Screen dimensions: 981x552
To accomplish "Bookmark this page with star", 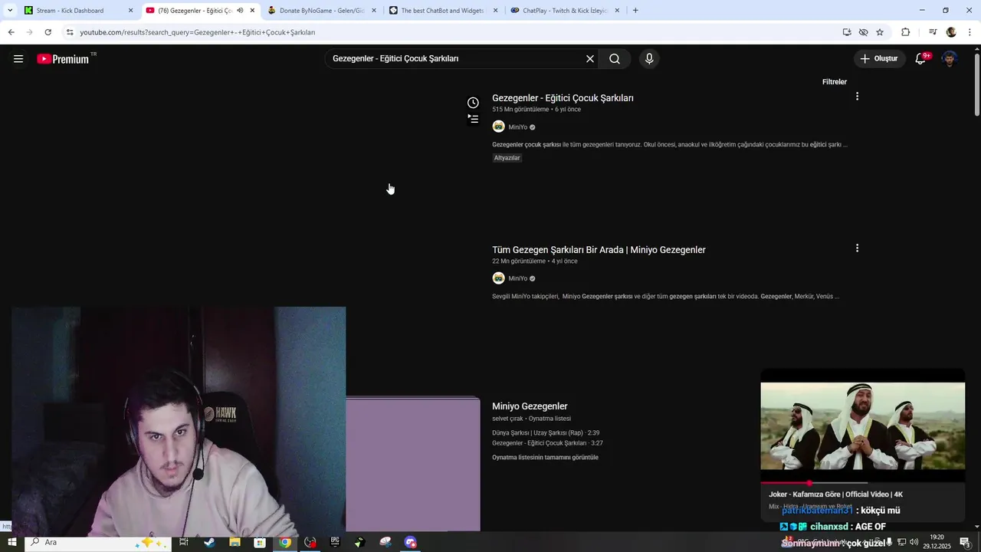I will pos(880,32).
